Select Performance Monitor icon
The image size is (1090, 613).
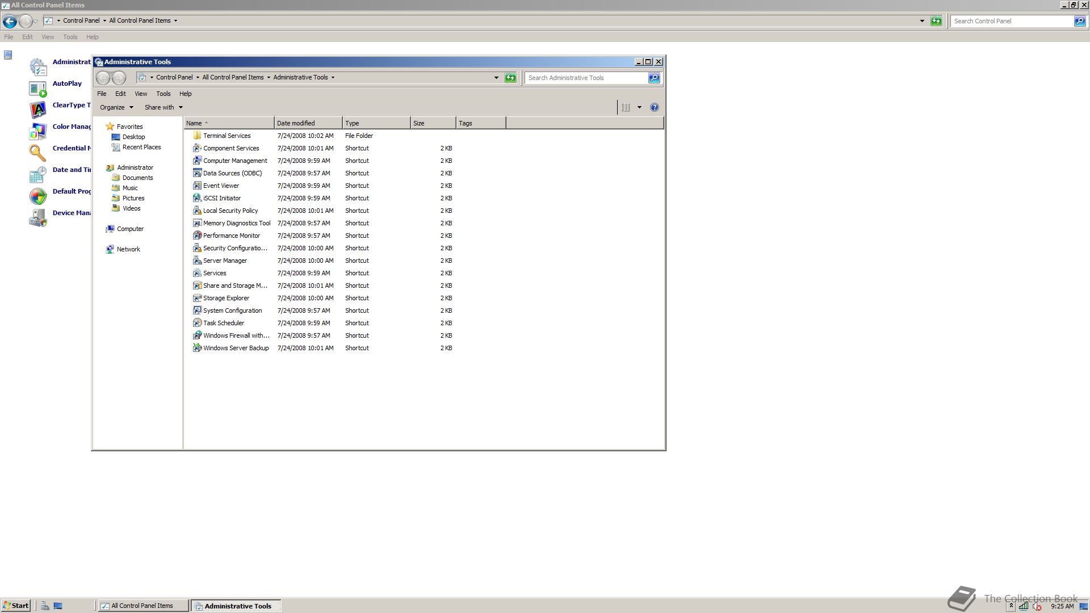click(197, 236)
